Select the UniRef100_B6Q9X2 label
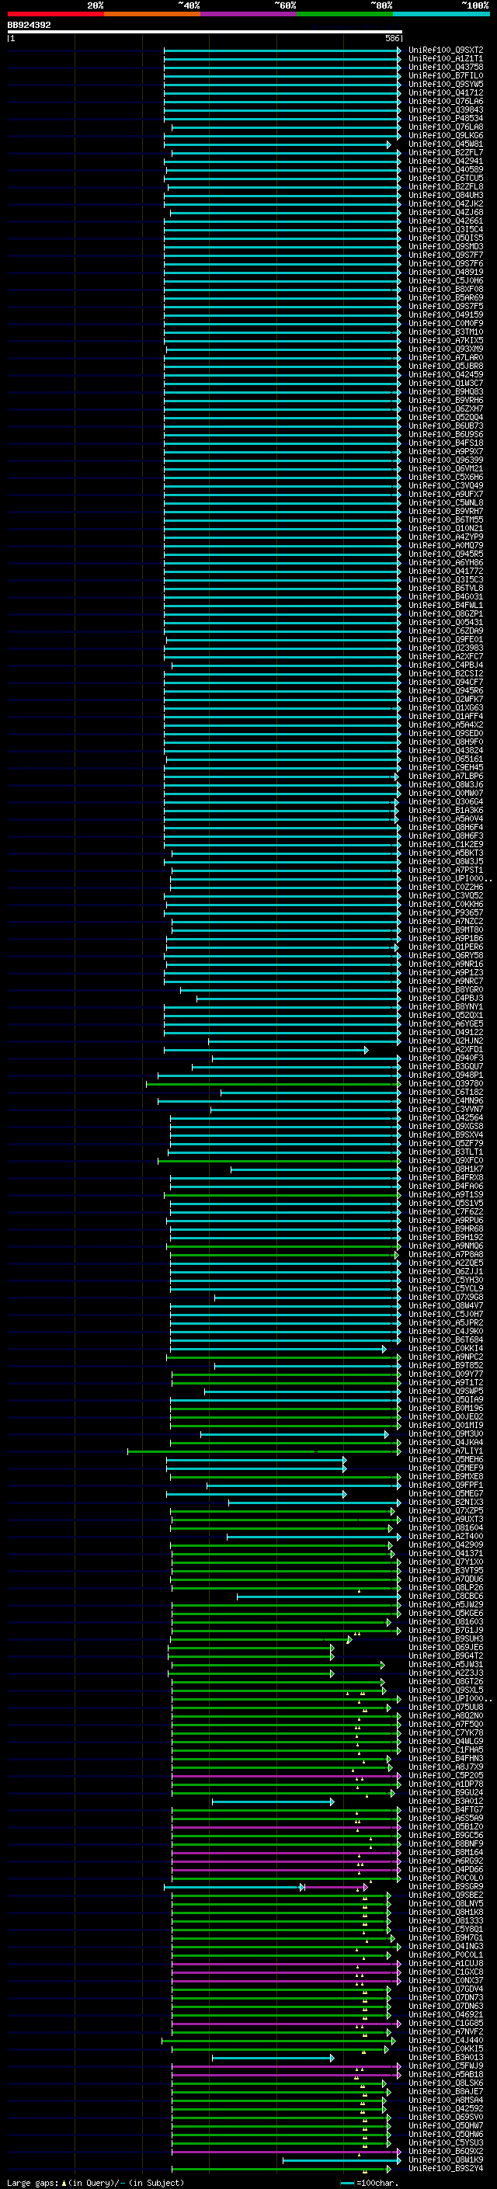Image resolution: width=497 pixels, height=2189 pixels. pos(445,2151)
